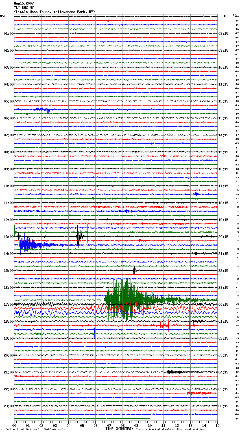This screenshot has height=433, width=240.
Task: Select the MST hour label 02:00
Action: [9, 51]
